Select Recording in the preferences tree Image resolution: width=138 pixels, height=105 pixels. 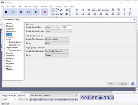(10, 29)
